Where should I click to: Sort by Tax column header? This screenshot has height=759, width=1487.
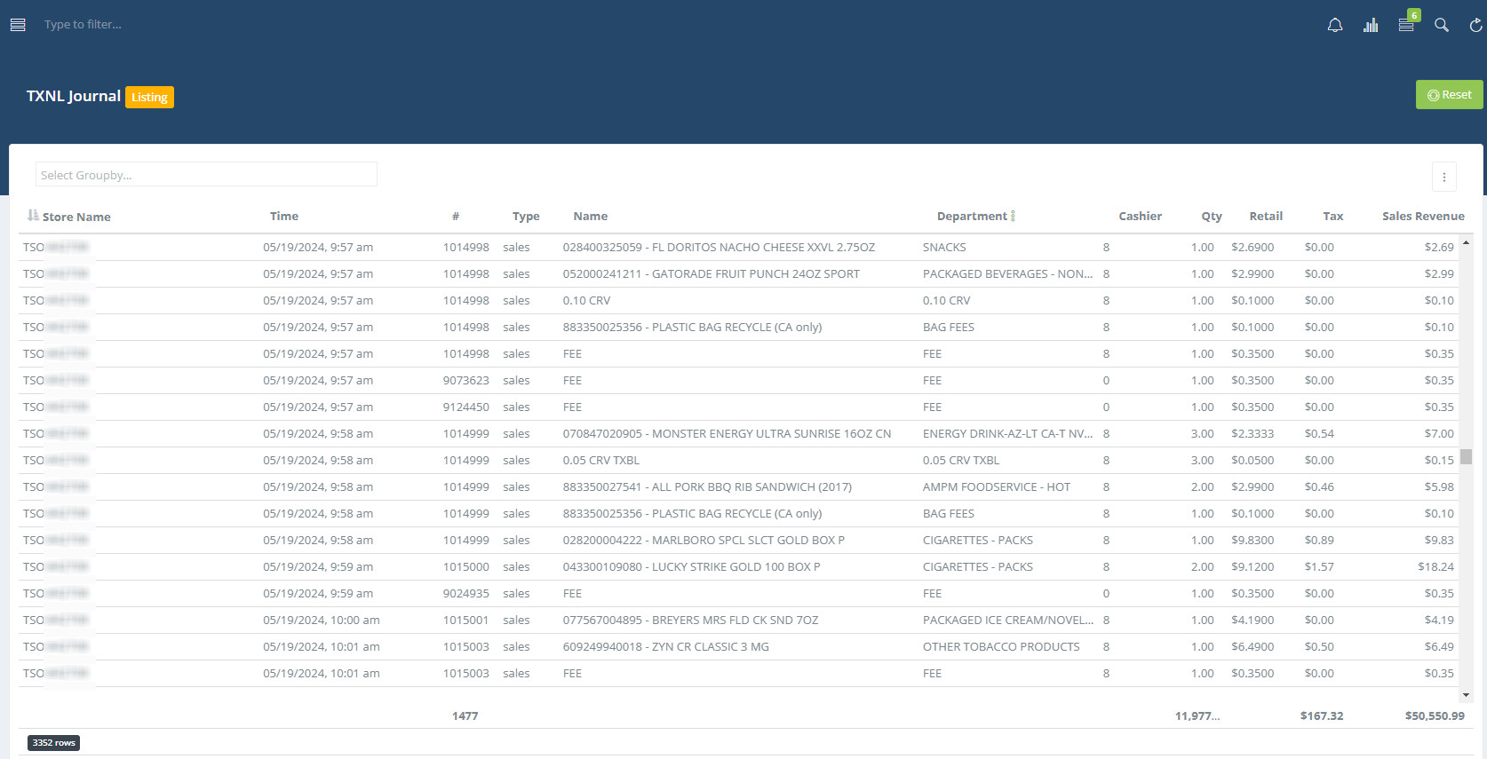point(1333,216)
